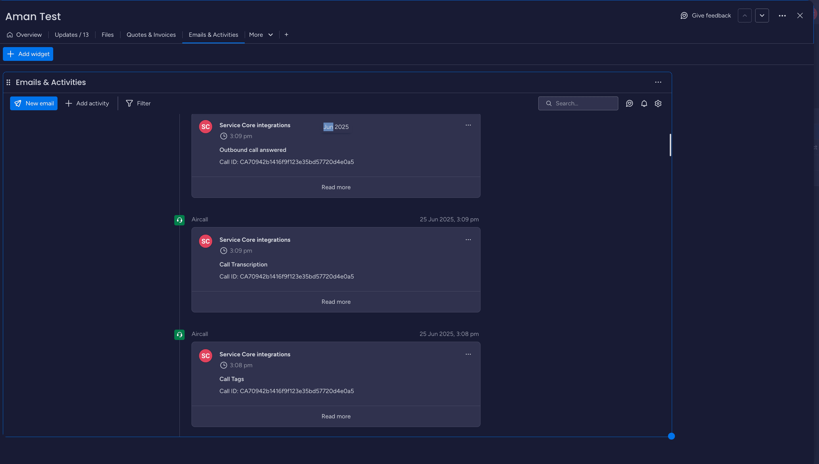Viewport: 819px width, 464px height.
Task: Open the Emails & Activities settings gear
Action: click(x=658, y=103)
